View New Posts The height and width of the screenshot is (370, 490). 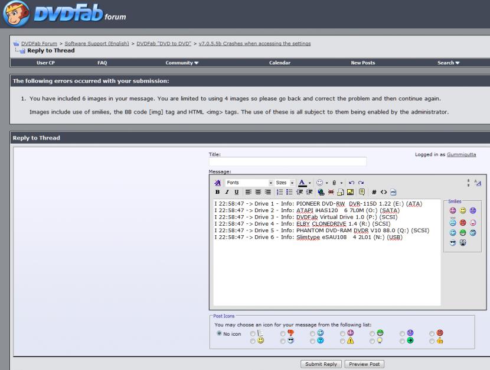[x=363, y=63]
